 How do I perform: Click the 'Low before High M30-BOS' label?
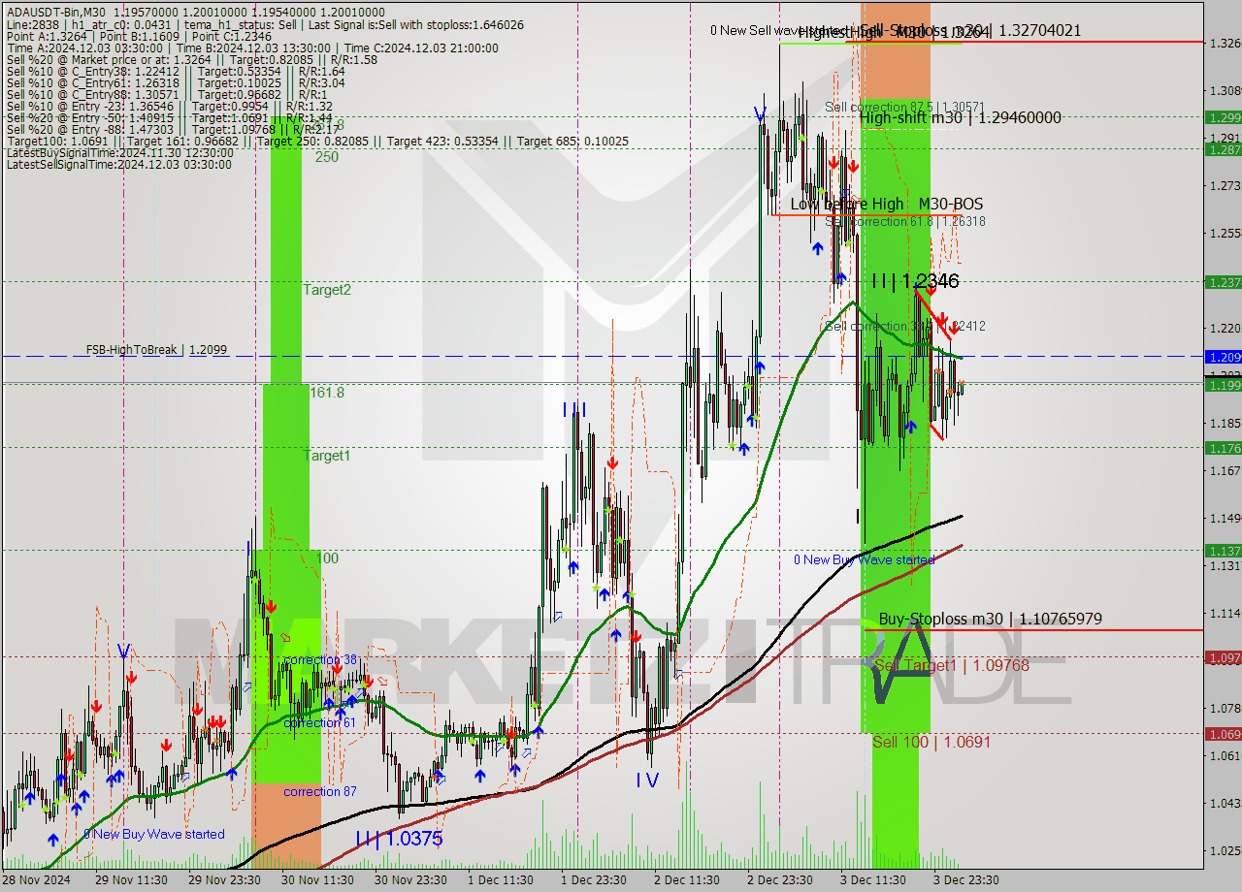coord(886,204)
